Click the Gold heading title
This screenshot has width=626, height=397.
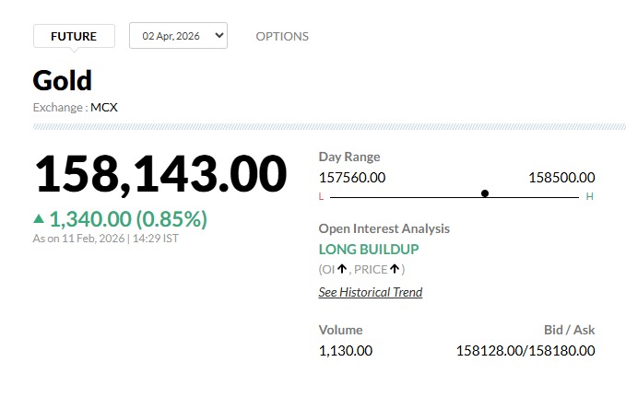click(63, 80)
